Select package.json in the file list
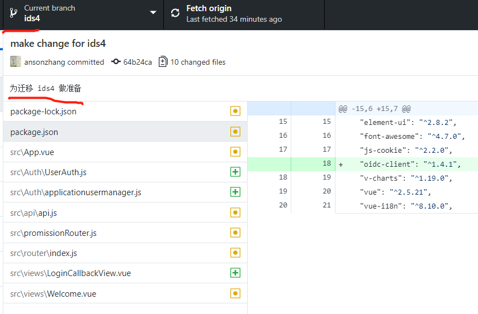 pyautogui.click(x=125, y=132)
